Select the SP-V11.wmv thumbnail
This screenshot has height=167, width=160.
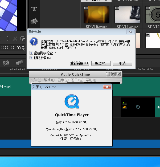127,15
